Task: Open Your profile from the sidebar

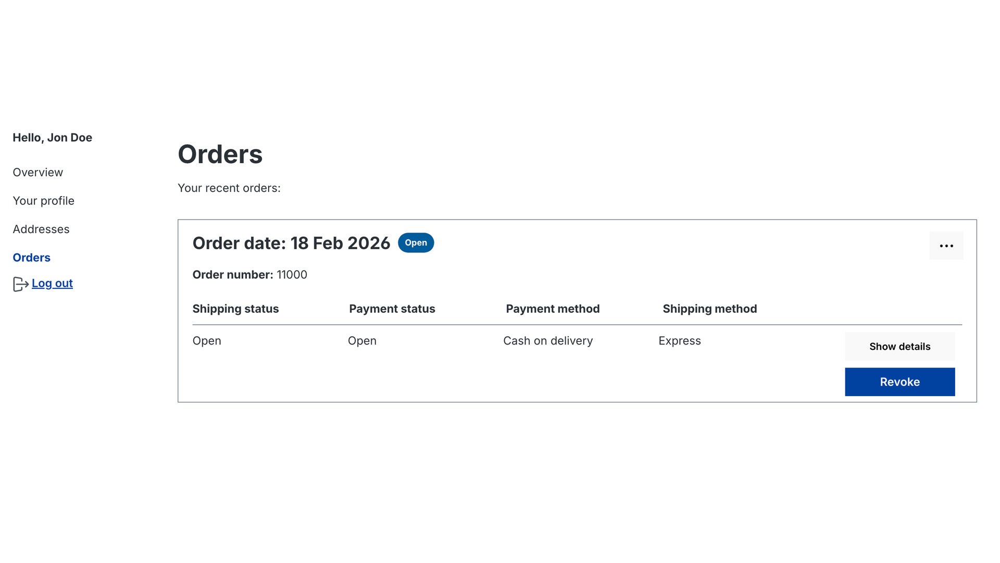Action: tap(43, 201)
